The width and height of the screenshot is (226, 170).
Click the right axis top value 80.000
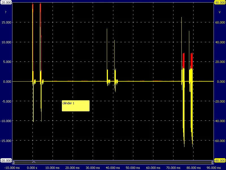220,3
